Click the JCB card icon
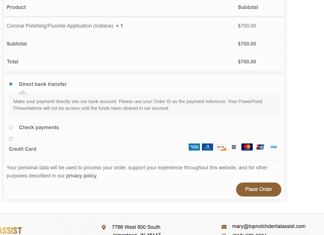 tap(234, 147)
